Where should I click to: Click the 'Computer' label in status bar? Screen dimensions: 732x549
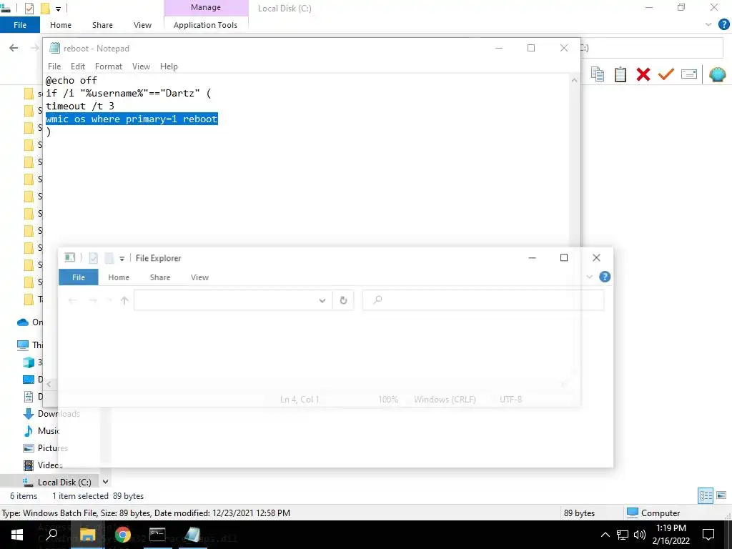pos(660,513)
